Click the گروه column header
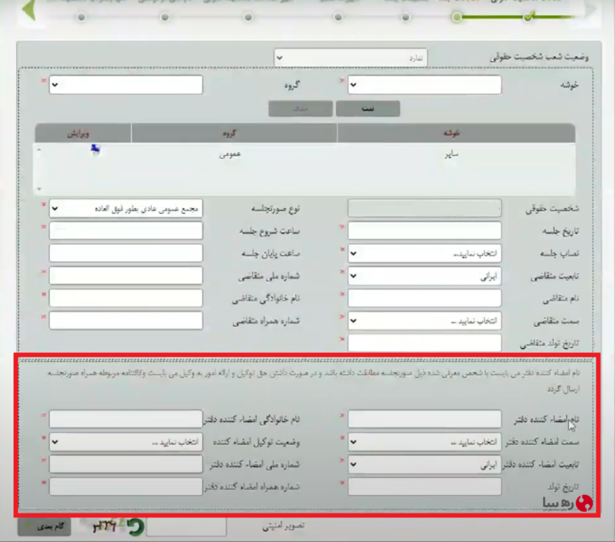Image resolution: width=615 pixels, height=542 pixels. (x=234, y=133)
